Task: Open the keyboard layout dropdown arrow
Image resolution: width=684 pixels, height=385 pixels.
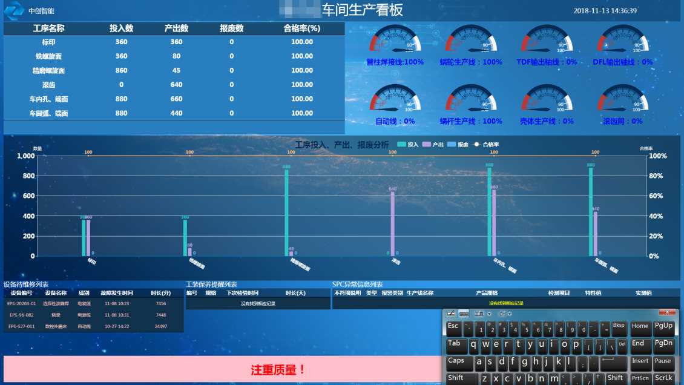Action: click(x=489, y=314)
